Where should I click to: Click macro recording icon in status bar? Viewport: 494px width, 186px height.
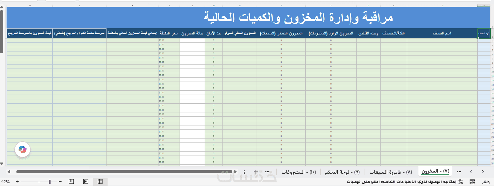472,181
